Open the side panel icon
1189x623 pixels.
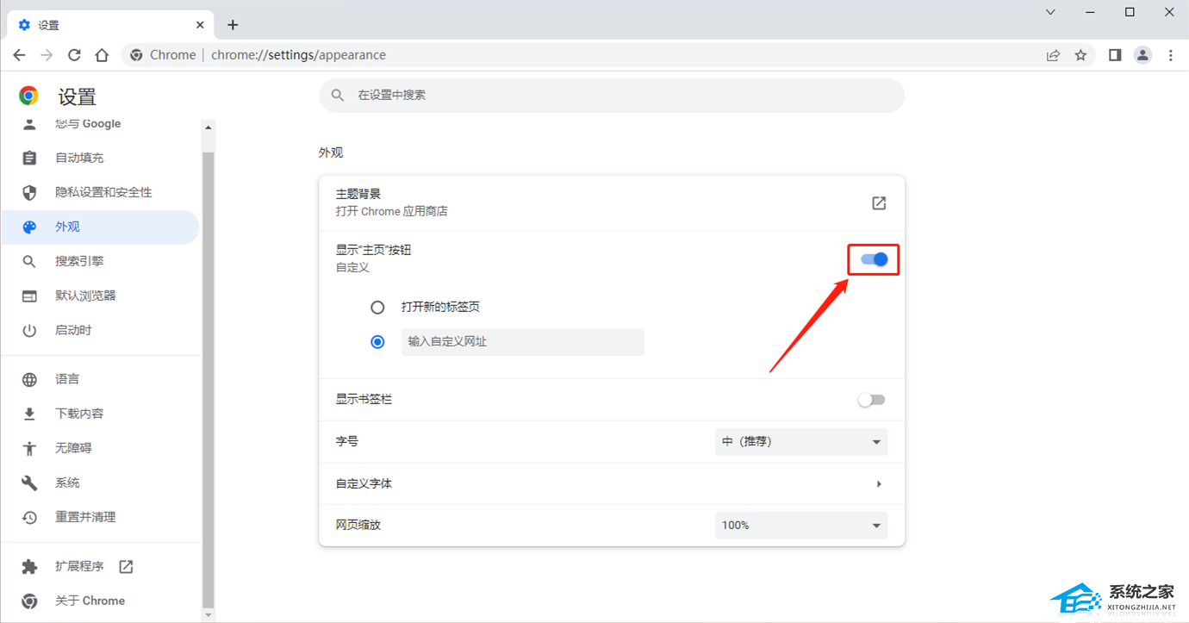coord(1115,55)
